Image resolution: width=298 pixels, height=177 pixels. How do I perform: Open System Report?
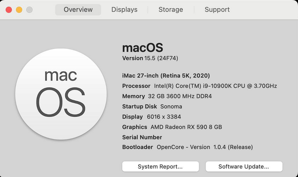tap(160, 166)
